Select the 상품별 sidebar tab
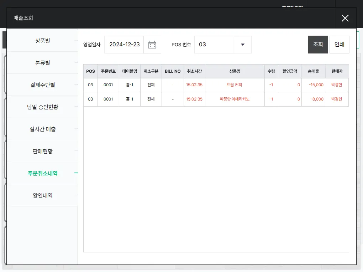The height and width of the screenshot is (272, 363). click(43, 41)
